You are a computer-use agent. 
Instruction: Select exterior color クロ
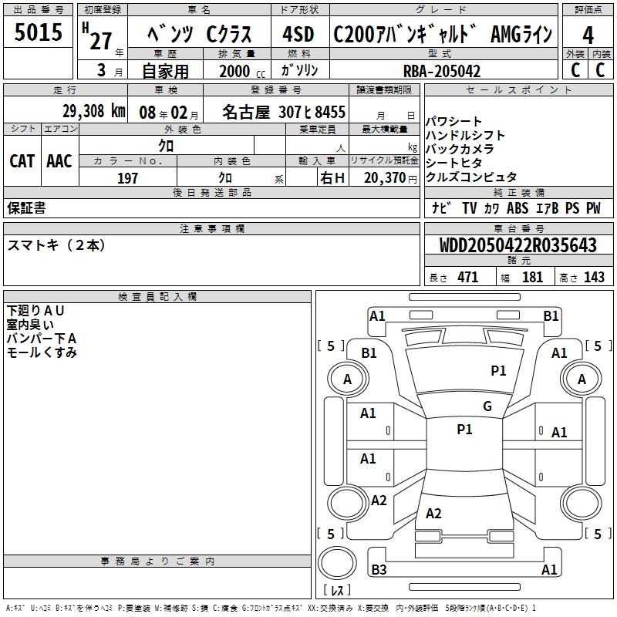coord(166,146)
